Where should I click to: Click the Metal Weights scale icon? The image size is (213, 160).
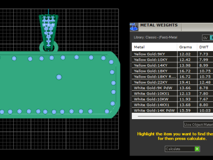134,27
